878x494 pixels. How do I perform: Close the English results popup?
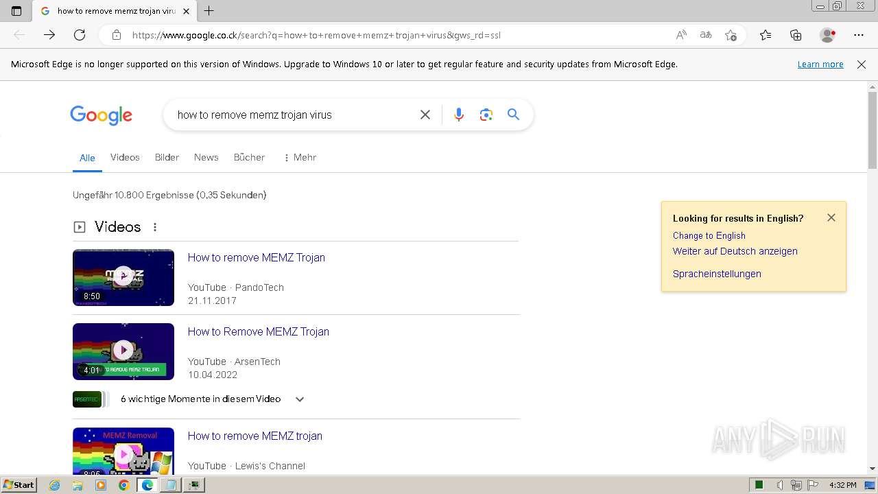tap(831, 217)
